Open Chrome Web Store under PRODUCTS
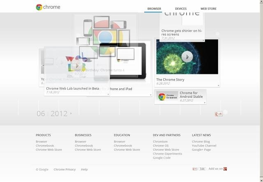 [x=49, y=150]
